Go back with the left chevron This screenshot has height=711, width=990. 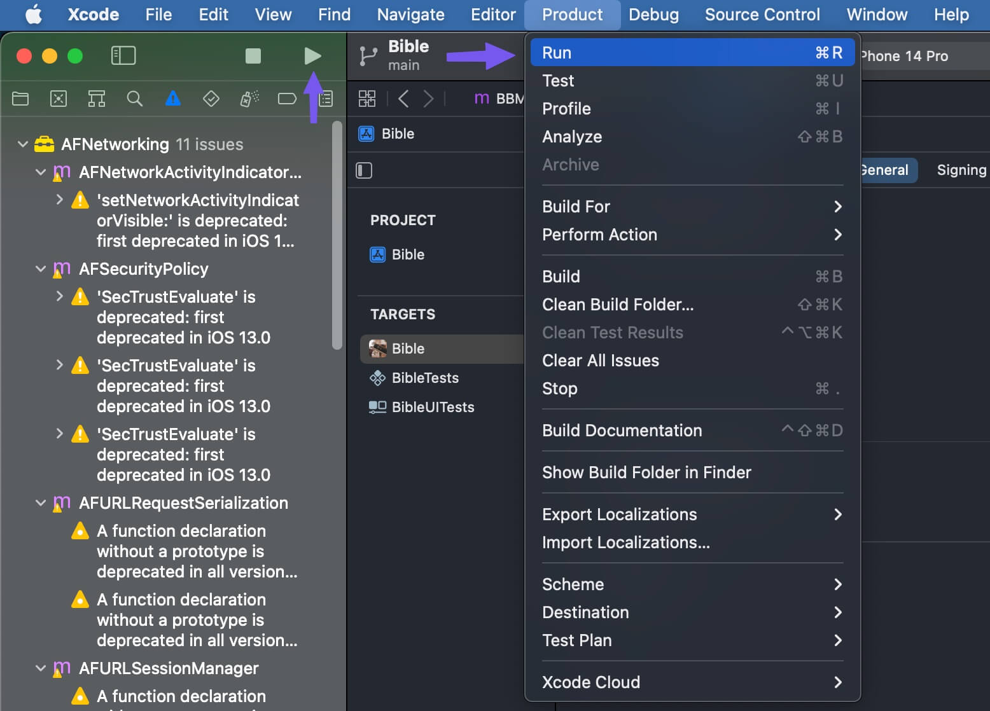click(403, 99)
